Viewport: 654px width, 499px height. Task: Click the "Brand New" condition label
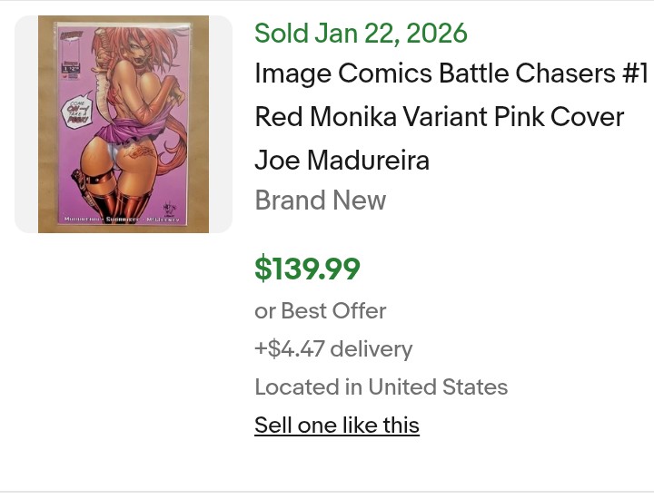(x=320, y=201)
